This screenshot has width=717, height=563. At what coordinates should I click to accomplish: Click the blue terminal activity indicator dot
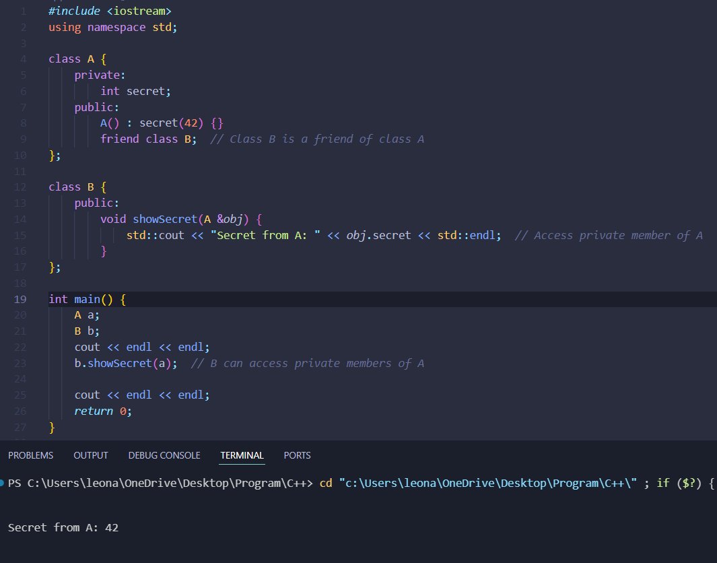3,483
